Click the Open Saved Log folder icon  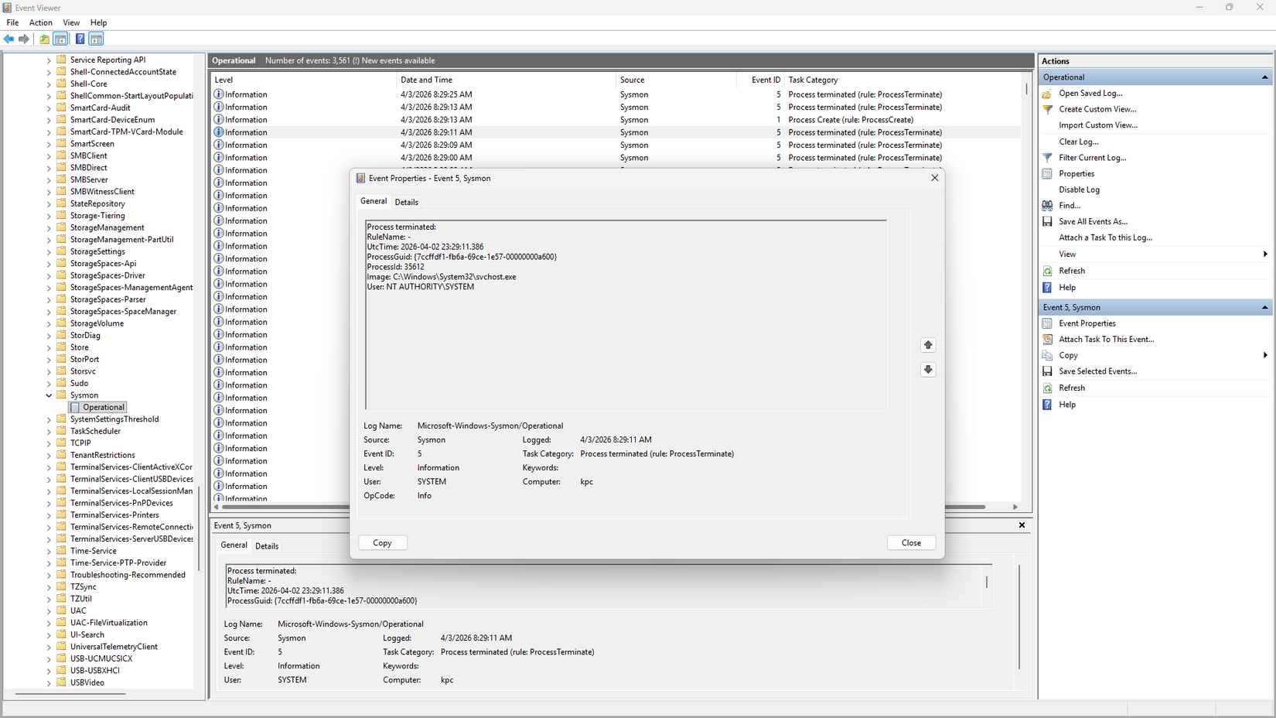point(1047,94)
